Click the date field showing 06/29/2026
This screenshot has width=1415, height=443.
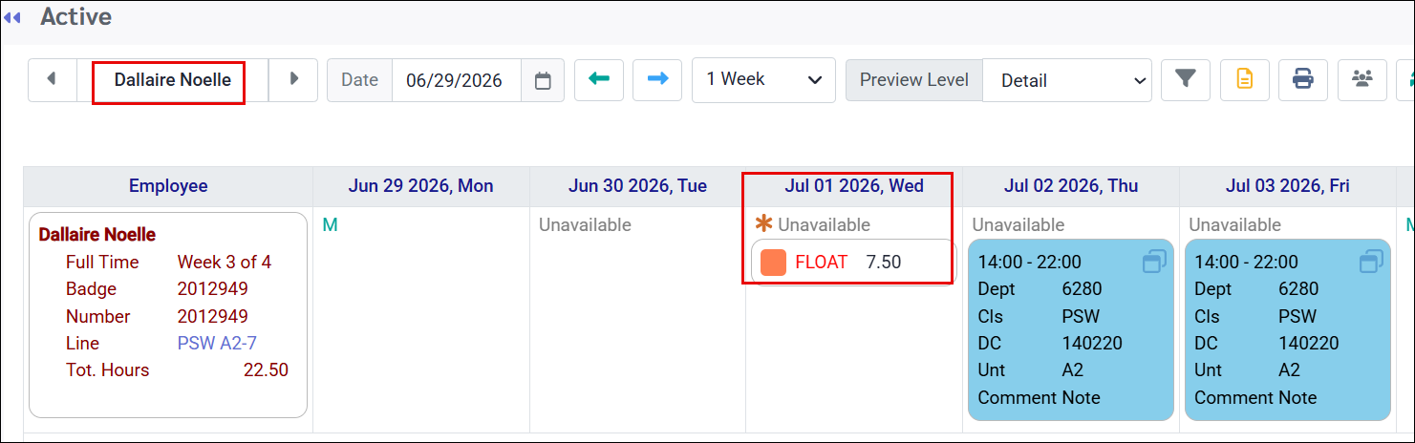[456, 80]
